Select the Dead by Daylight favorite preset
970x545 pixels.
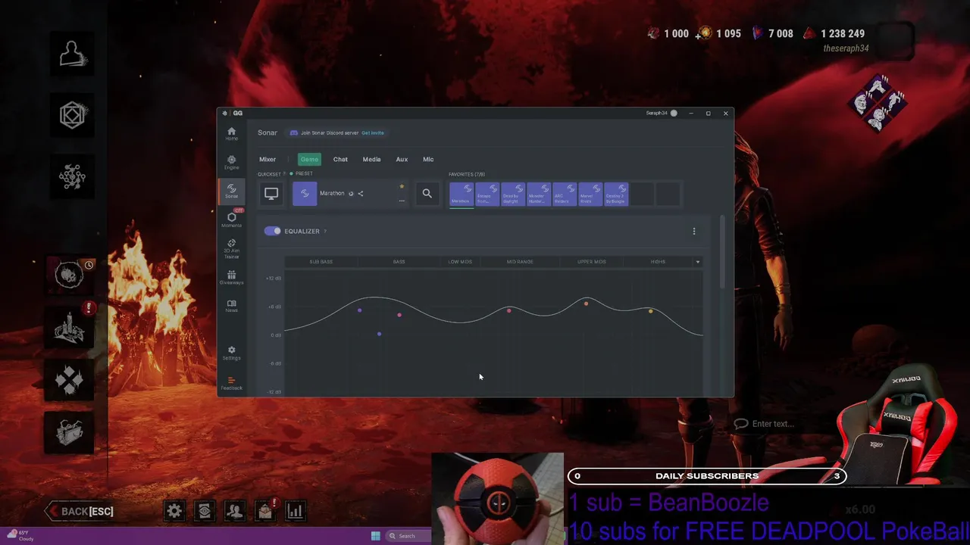pos(513,194)
